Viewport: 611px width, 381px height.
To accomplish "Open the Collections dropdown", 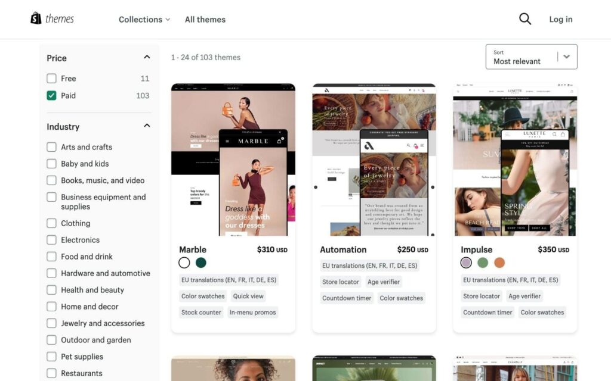I will tap(144, 19).
